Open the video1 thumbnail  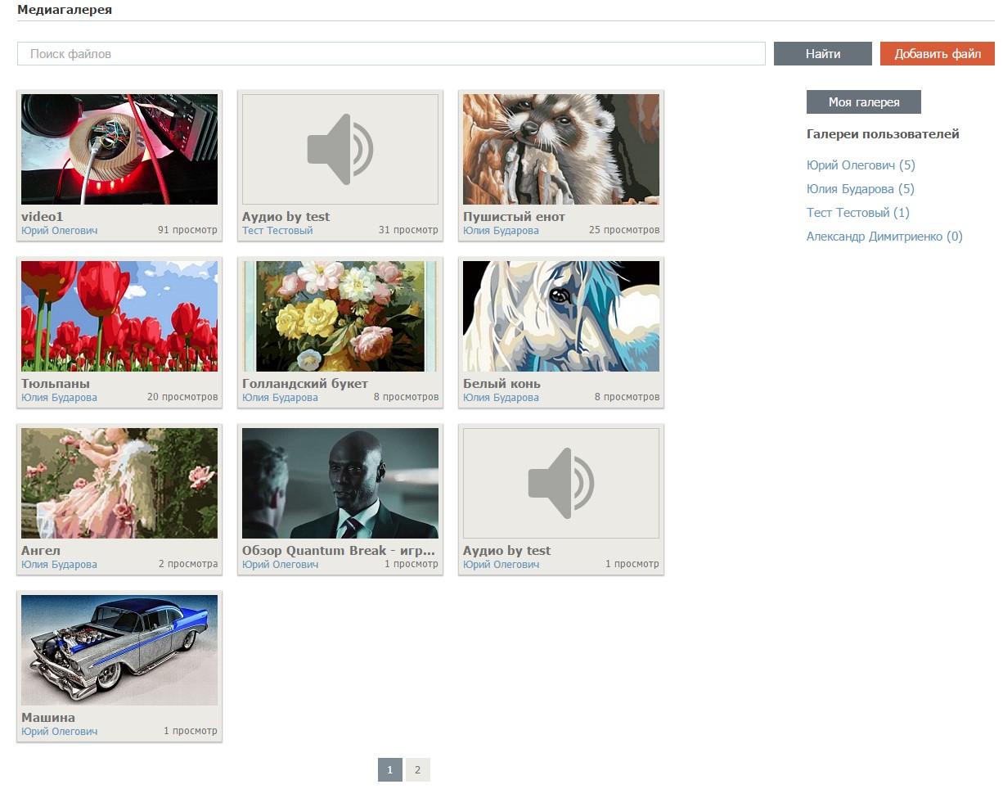coord(119,149)
